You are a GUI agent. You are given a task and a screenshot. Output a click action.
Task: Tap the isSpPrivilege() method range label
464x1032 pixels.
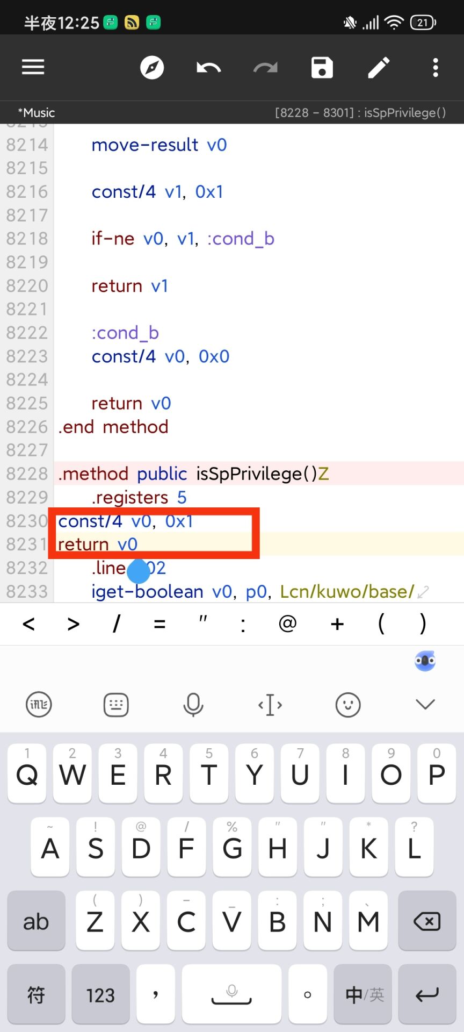click(360, 113)
